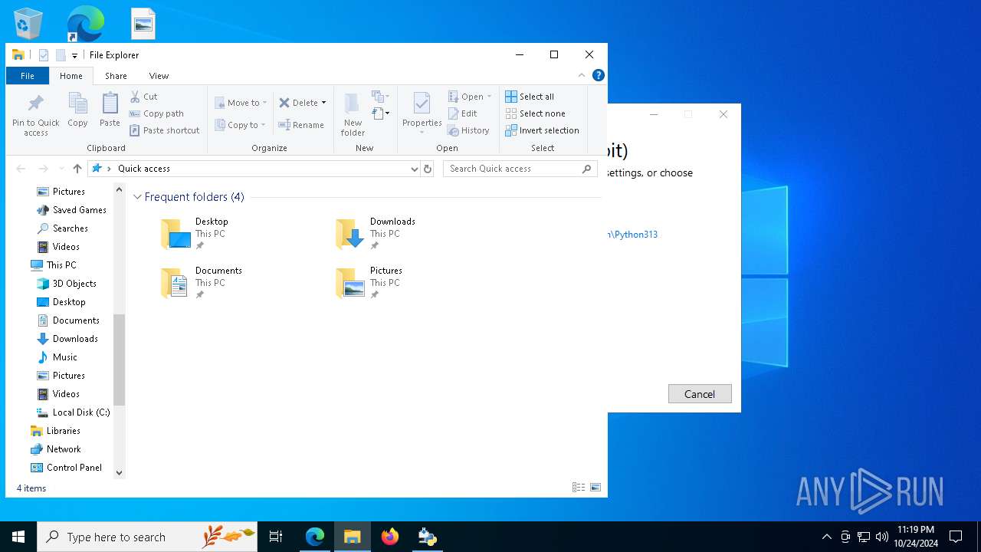This screenshot has width=981, height=552.
Task: Open Recycle Bin desktop icon
Action: coord(28,24)
